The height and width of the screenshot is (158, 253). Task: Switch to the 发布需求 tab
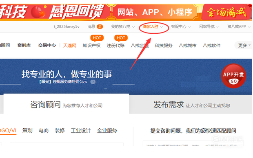191,104
